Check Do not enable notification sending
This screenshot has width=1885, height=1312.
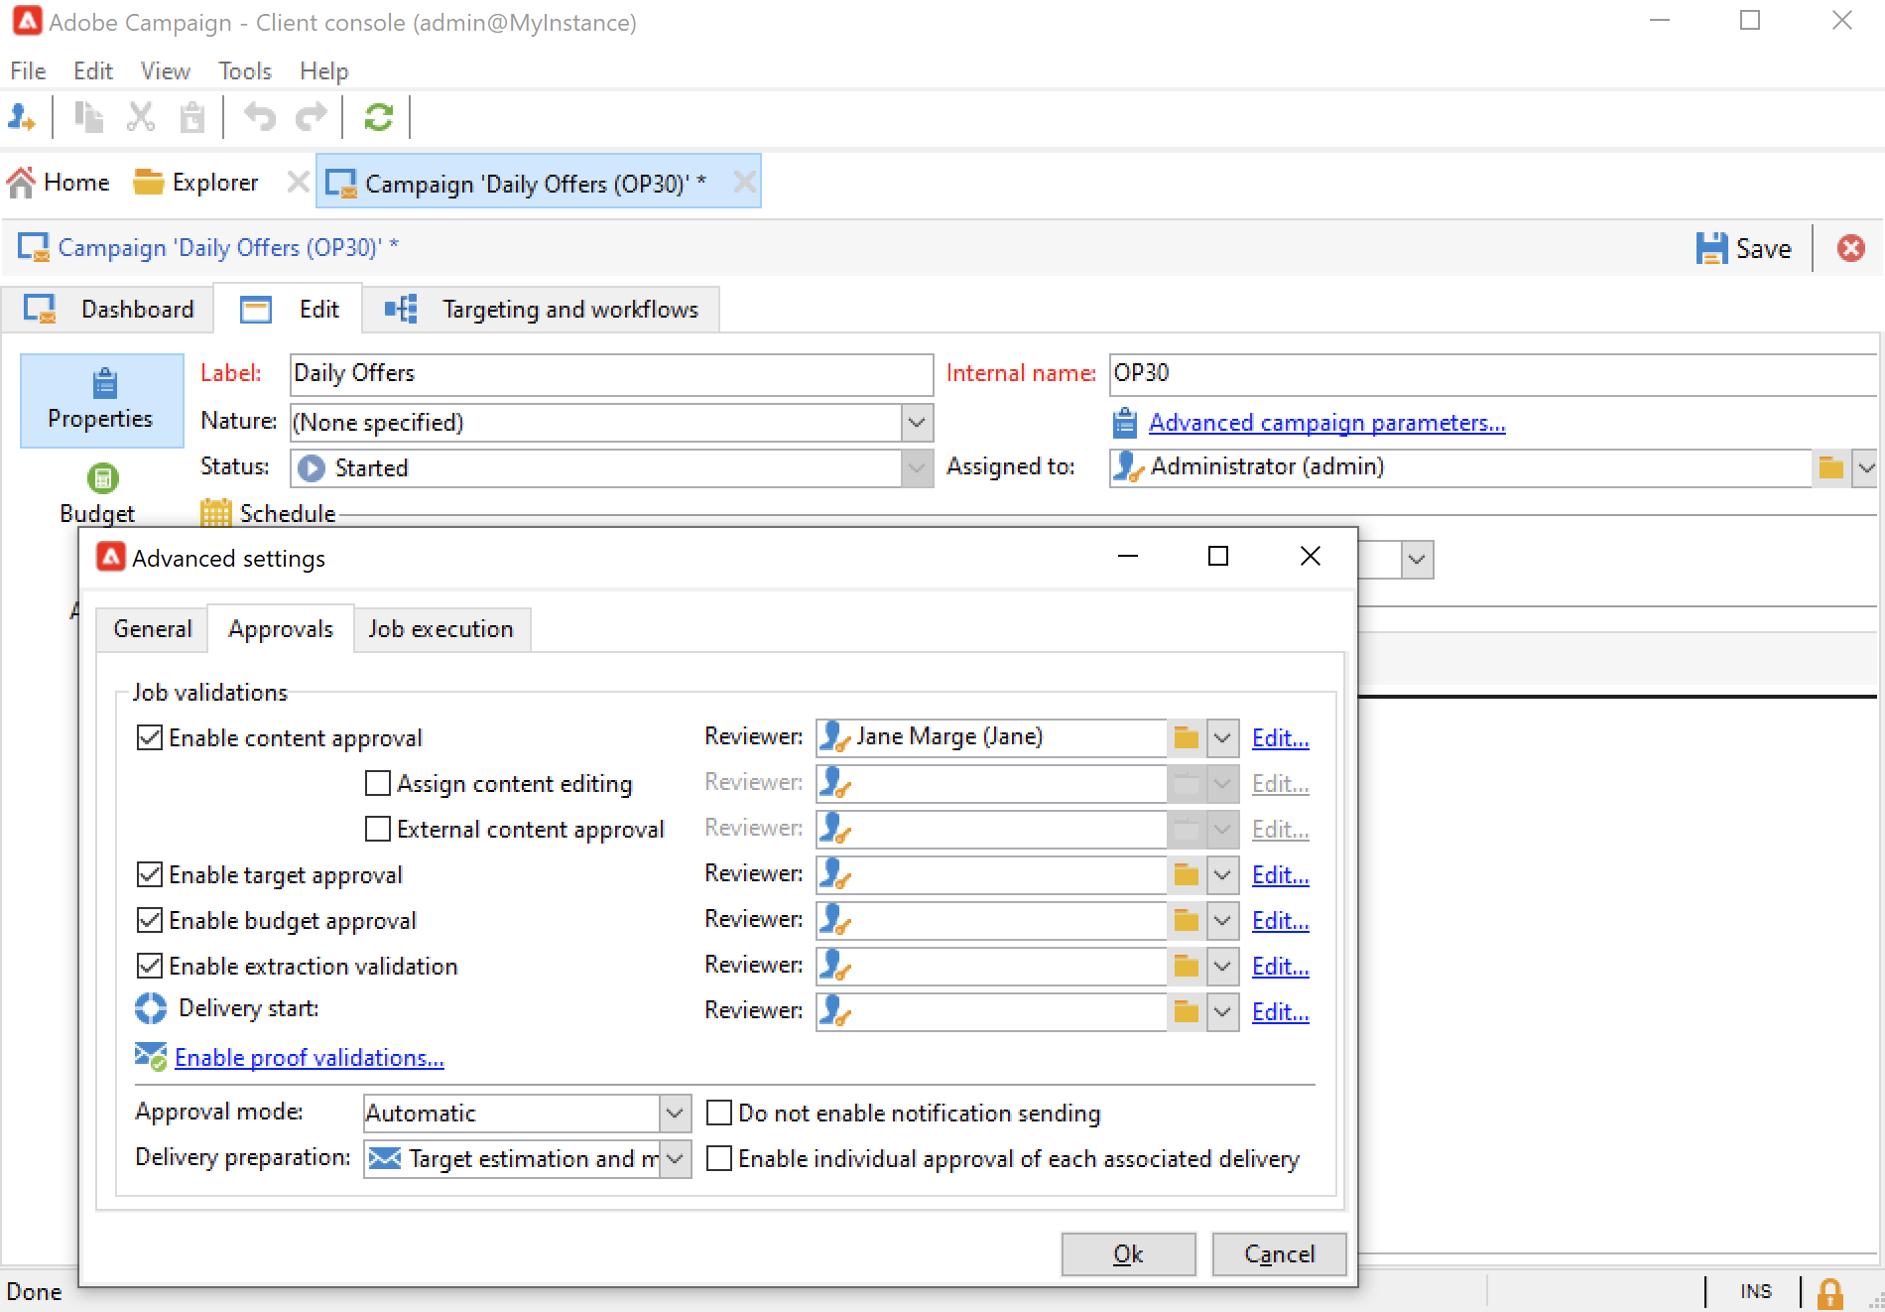coord(718,1113)
